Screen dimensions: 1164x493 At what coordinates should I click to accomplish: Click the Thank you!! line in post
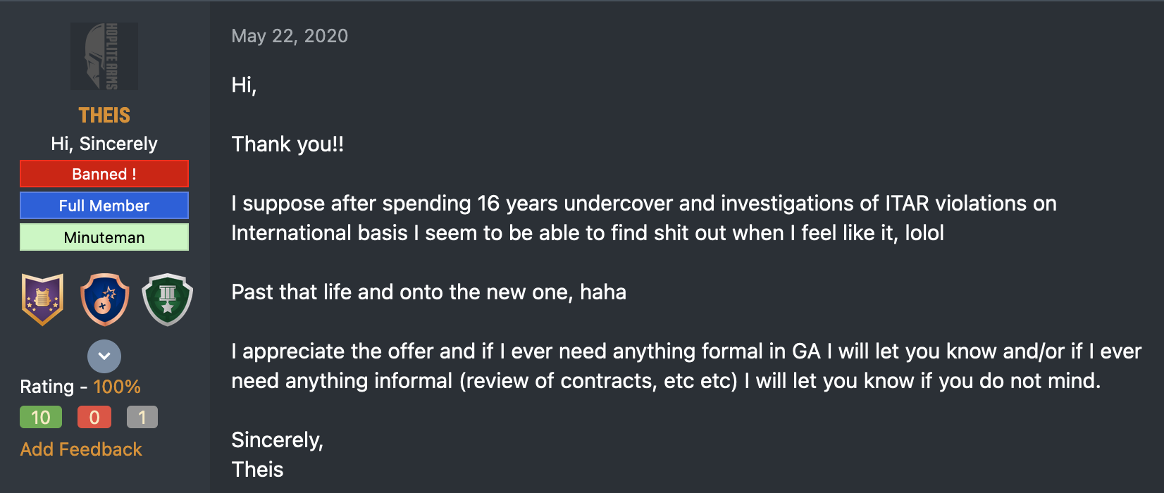click(287, 144)
